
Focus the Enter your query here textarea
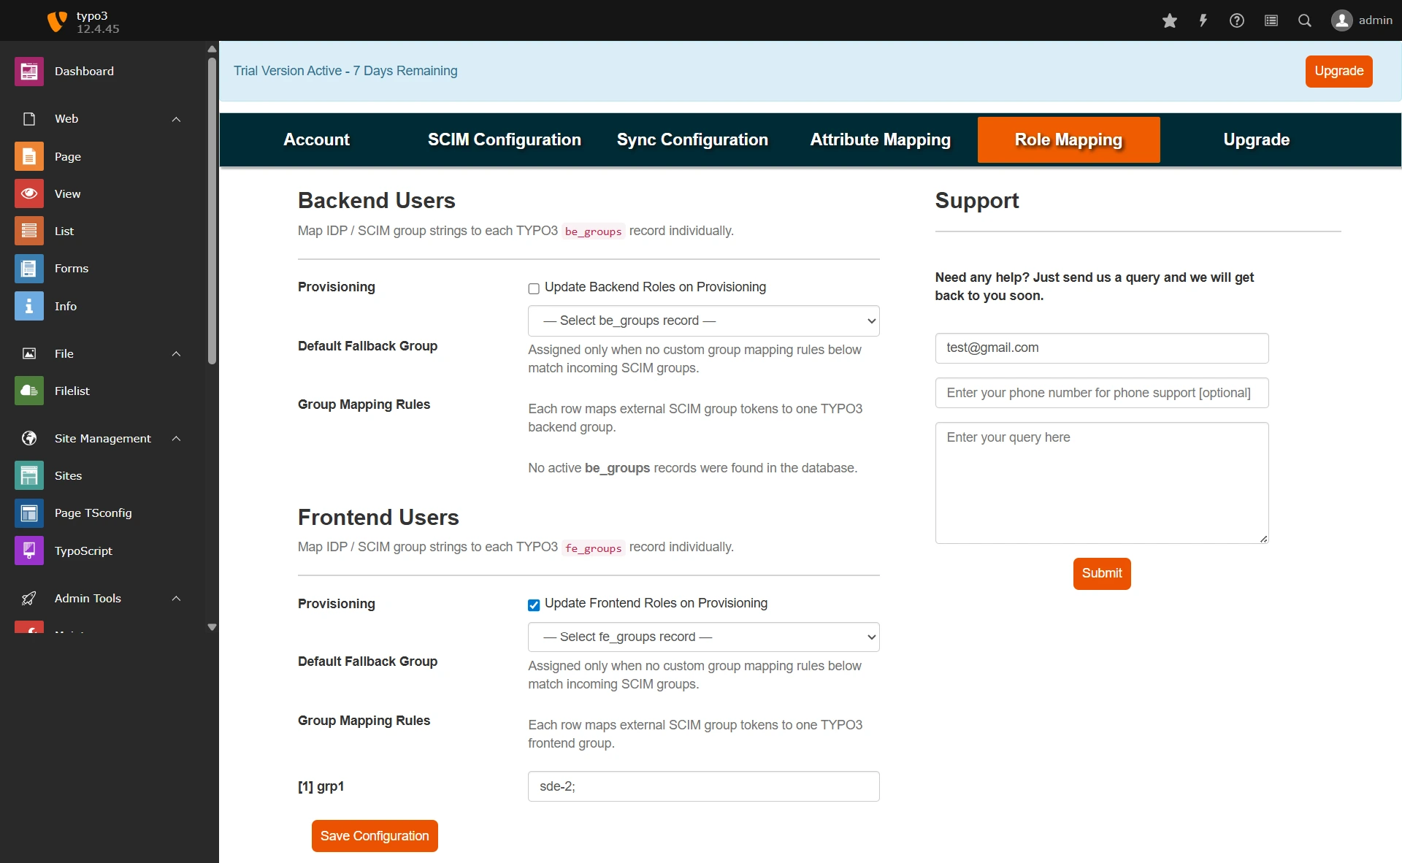coord(1102,483)
